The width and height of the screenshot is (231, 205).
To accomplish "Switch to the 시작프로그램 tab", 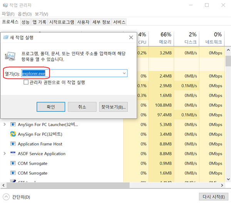I will [x=62, y=22].
